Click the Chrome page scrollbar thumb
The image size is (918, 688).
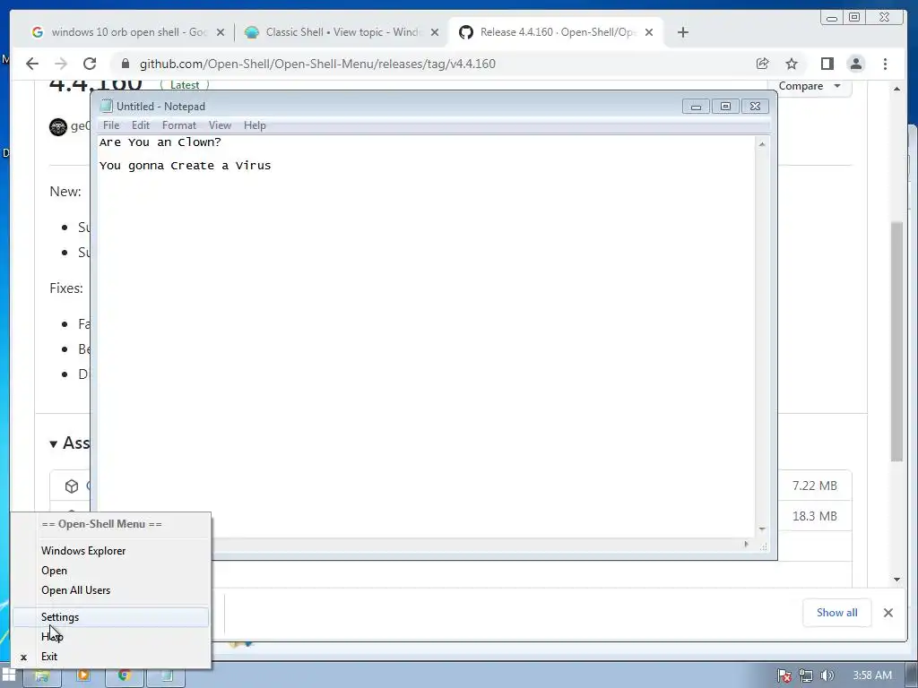pyautogui.click(x=896, y=341)
